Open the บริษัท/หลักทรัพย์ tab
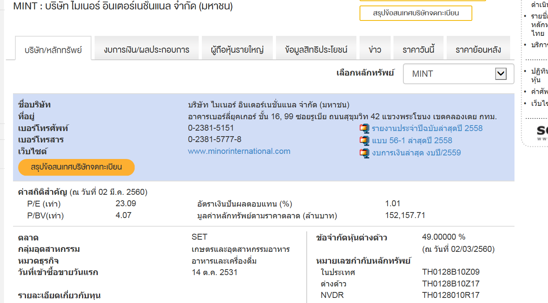This screenshot has height=303, width=548. 53,48
